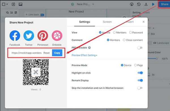
Task: Click the 'Views: 0' counter text
Action: coord(36,89)
